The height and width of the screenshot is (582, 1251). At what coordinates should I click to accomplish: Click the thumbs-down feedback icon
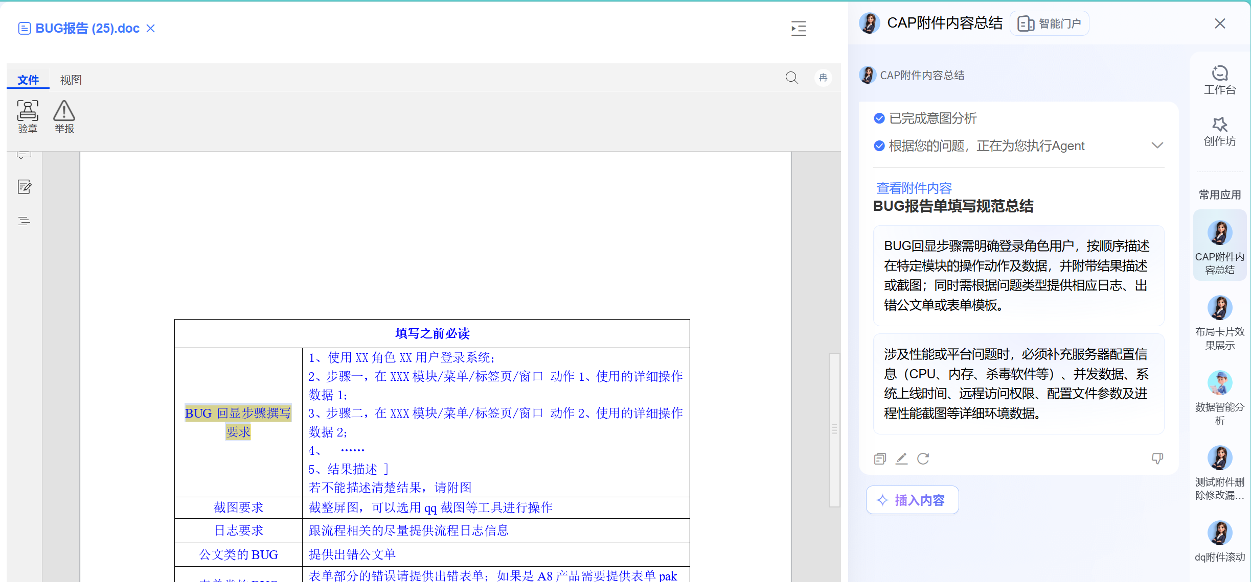(1157, 458)
